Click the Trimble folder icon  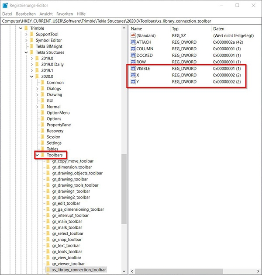(26, 28)
